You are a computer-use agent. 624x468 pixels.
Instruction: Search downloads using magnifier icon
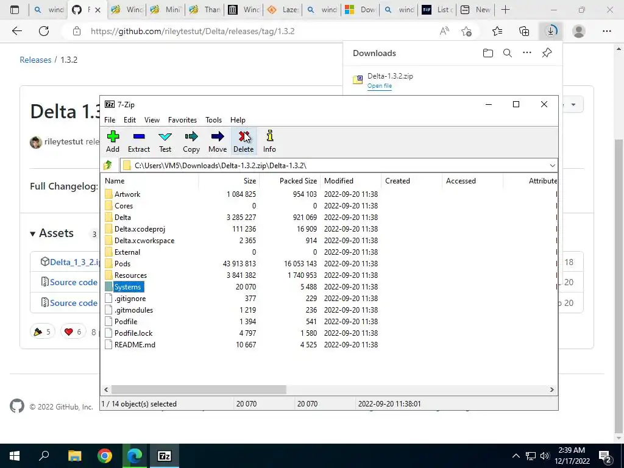(x=508, y=53)
